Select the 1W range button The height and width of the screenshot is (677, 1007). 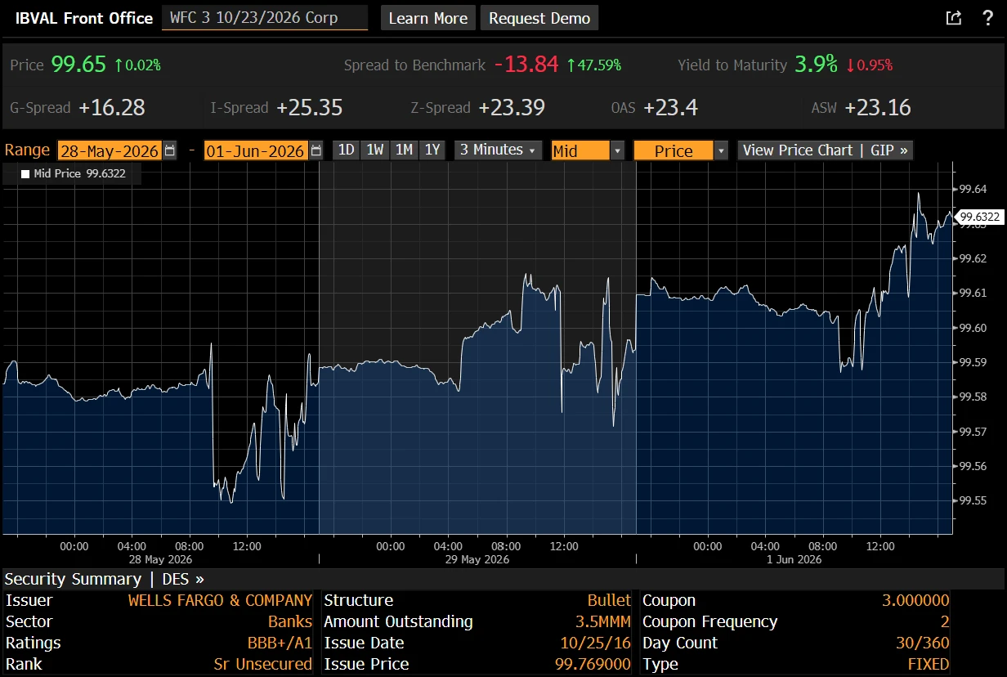[x=375, y=150]
